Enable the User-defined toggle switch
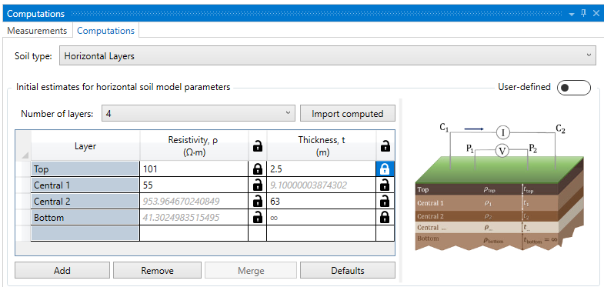The width and height of the screenshot is (604, 287). pyautogui.click(x=573, y=88)
